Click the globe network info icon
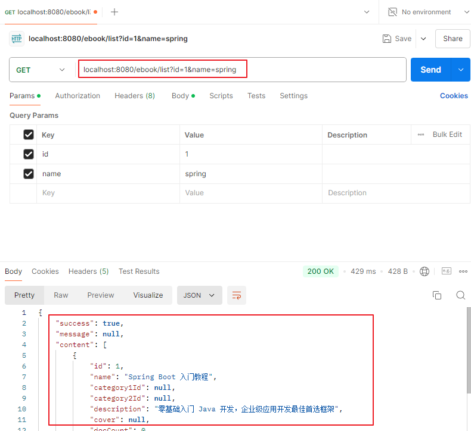The width and height of the screenshot is (471, 431). [424, 271]
